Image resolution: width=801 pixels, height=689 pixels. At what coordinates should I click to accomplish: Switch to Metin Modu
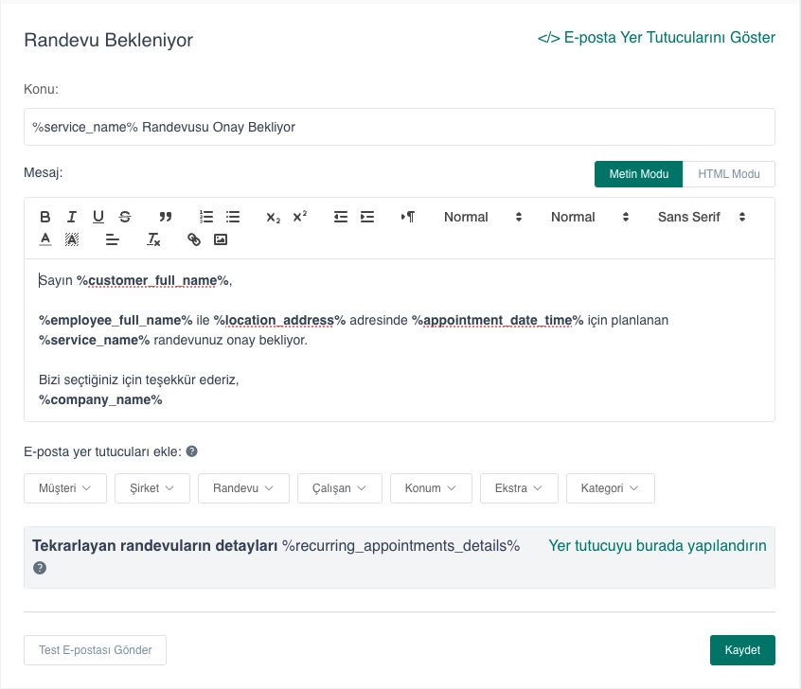tap(638, 174)
